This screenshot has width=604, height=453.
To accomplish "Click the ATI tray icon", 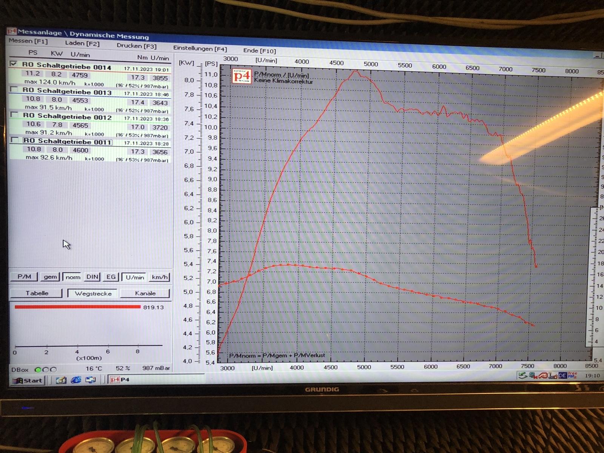I will (x=543, y=376).
